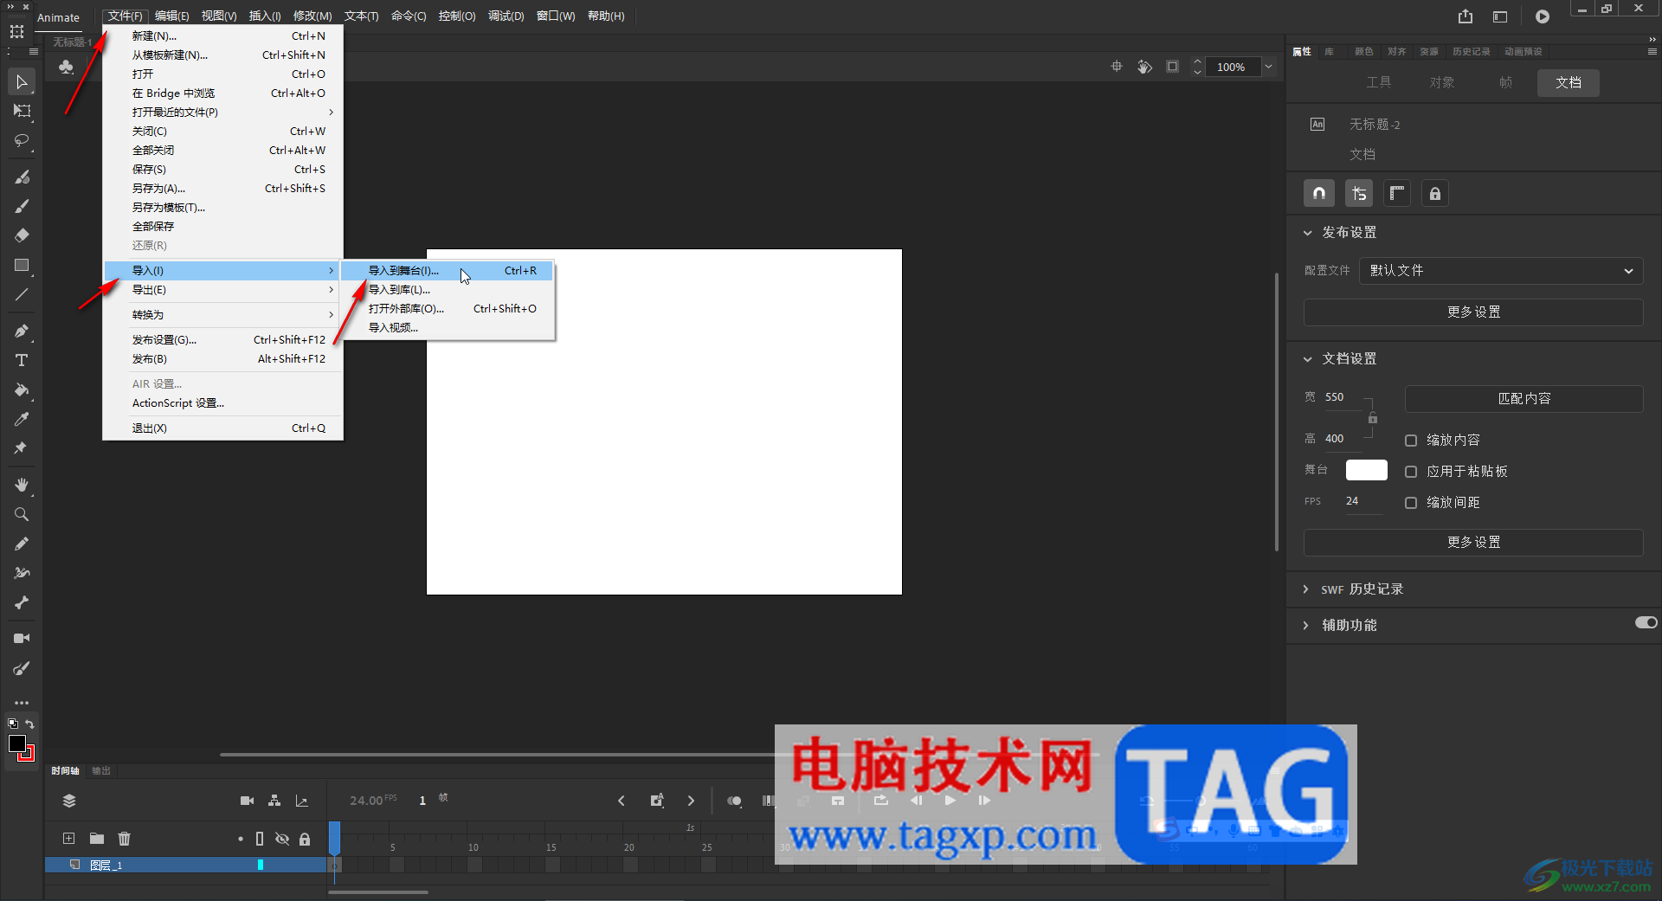The height and width of the screenshot is (901, 1662).
Task: Switch to the 工具 properties tab
Action: click(x=1379, y=83)
